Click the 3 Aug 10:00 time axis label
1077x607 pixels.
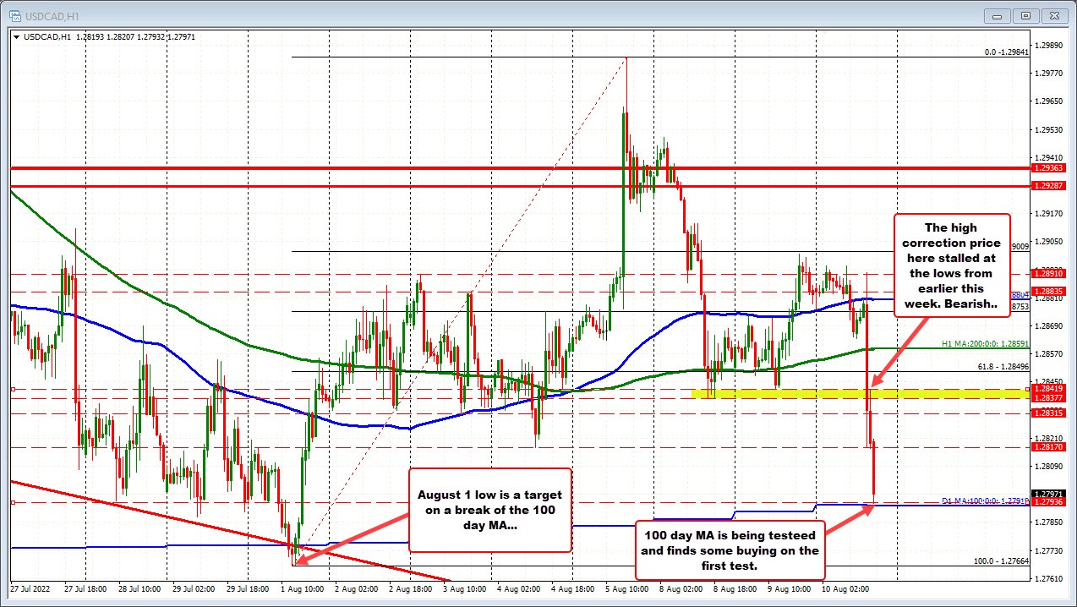(x=464, y=588)
